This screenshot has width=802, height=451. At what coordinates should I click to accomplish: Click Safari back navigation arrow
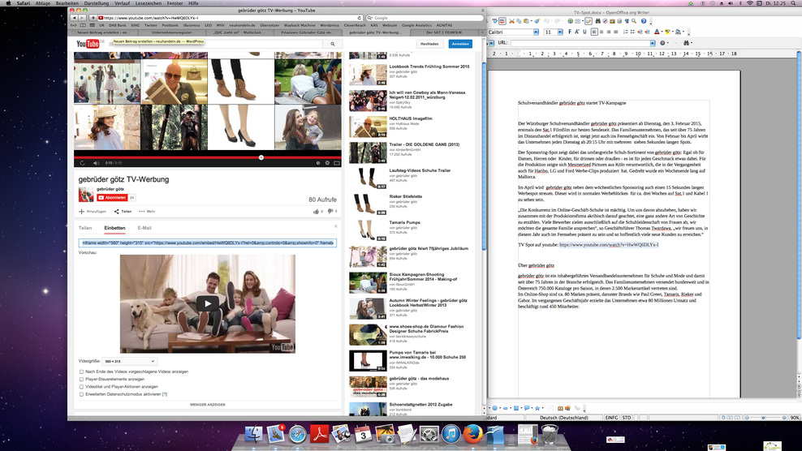click(74, 18)
